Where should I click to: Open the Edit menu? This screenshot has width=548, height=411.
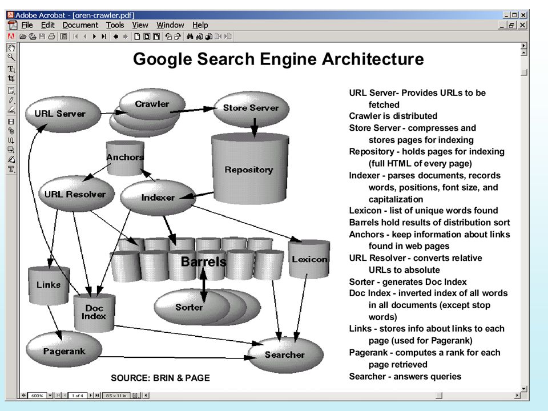click(47, 25)
